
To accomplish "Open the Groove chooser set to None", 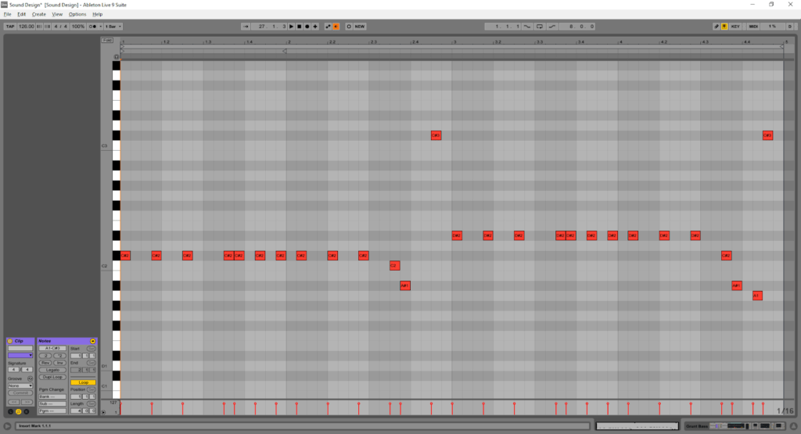I will click(20, 386).
